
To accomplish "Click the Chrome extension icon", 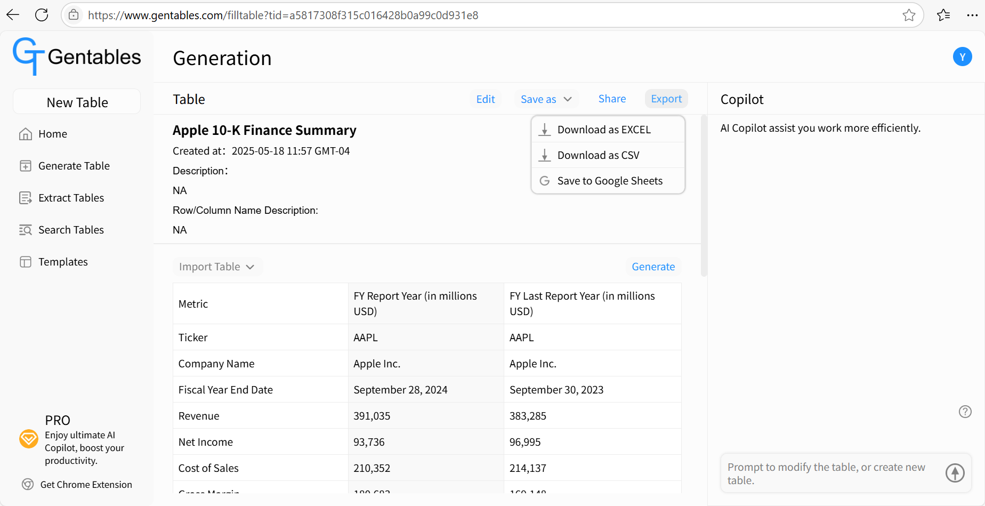I will point(28,484).
